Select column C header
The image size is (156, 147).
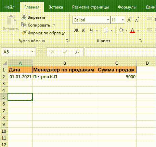coord(117,63)
